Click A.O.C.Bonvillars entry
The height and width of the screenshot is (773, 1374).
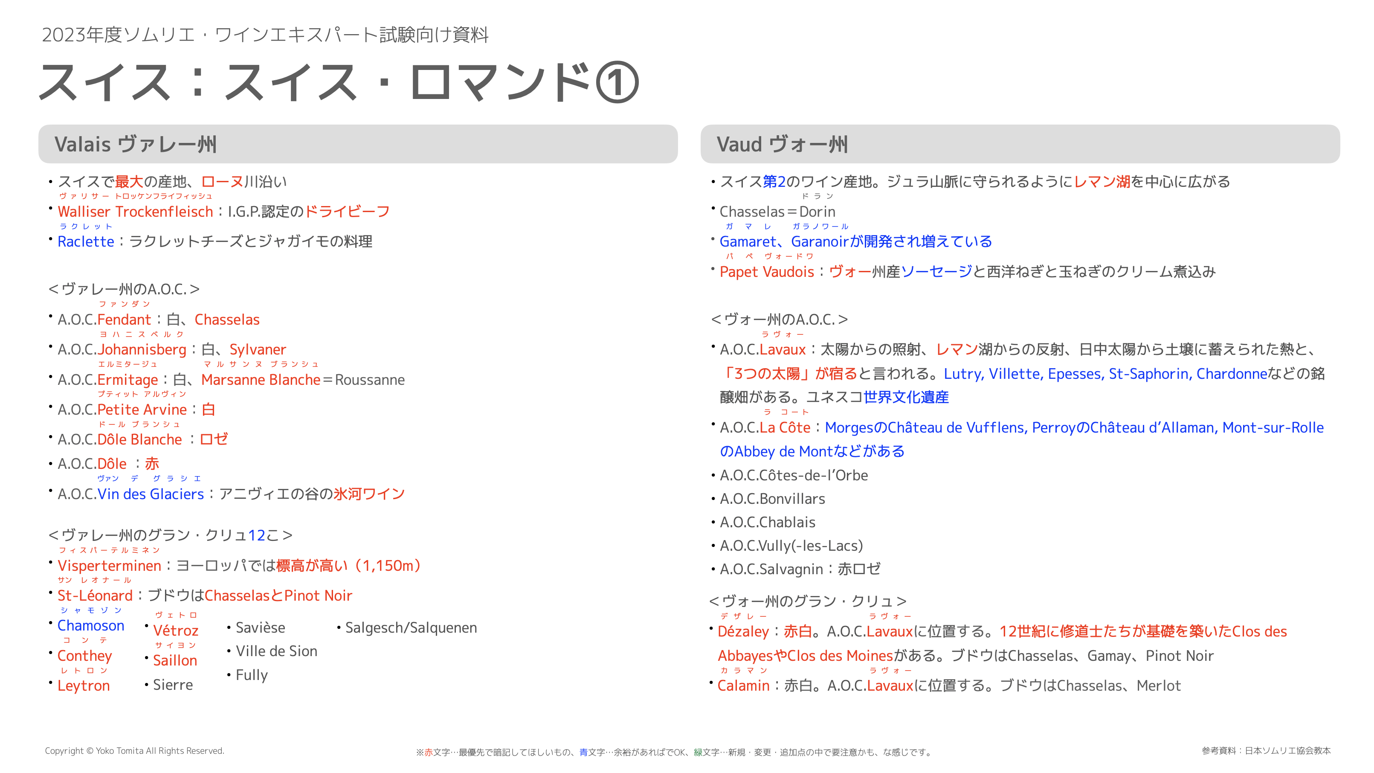coord(772,499)
